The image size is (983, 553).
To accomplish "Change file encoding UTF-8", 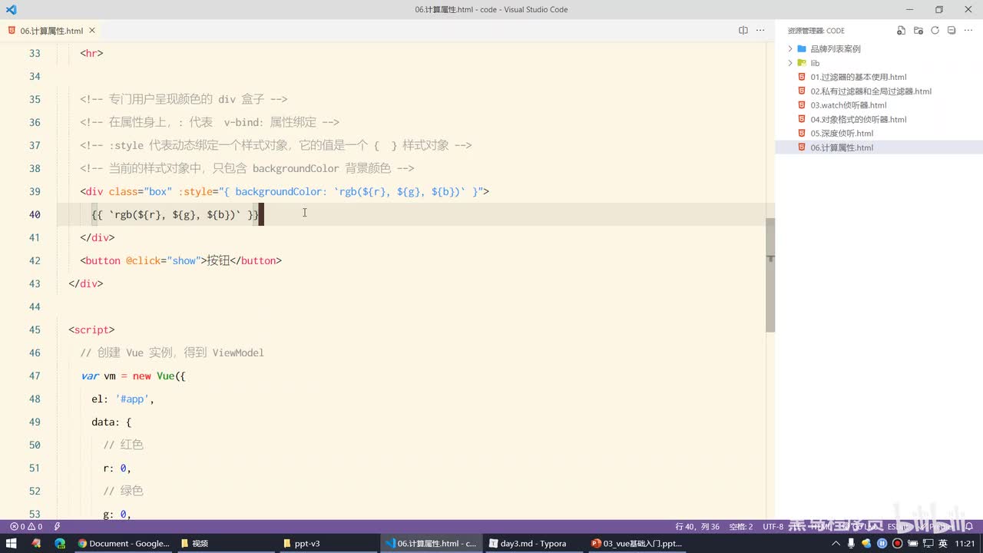I will click(773, 527).
